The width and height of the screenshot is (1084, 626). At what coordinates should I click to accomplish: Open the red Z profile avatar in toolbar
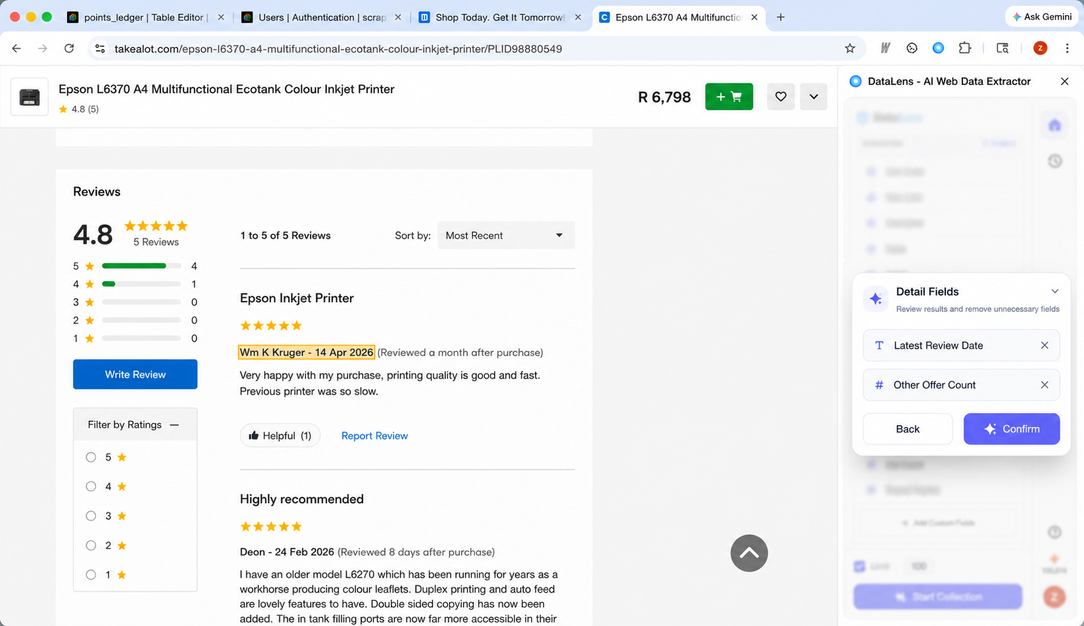(x=1040, y=48)
